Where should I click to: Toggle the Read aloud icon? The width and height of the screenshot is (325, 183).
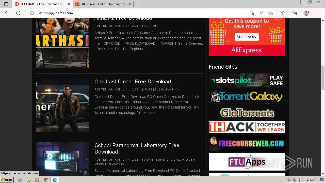click(261, 13)
